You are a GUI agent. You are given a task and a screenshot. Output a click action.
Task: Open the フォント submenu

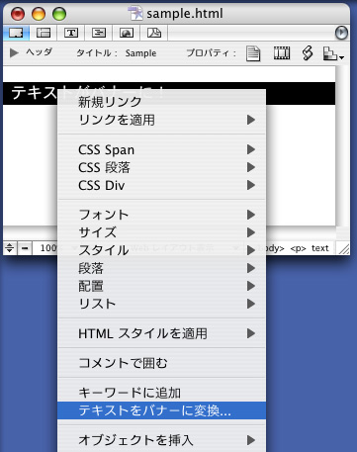(161, 215)
